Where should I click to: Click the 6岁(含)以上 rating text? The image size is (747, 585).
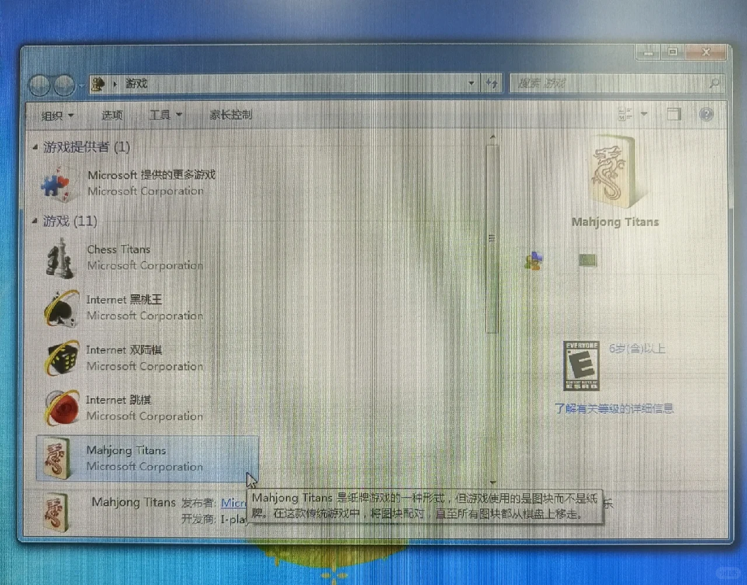pyautogui.click(x=637, y=349)
